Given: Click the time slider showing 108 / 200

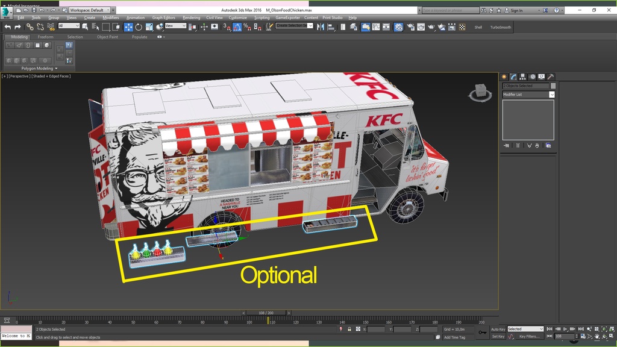Looking at the screenshot, I should [x=266, y=313].
